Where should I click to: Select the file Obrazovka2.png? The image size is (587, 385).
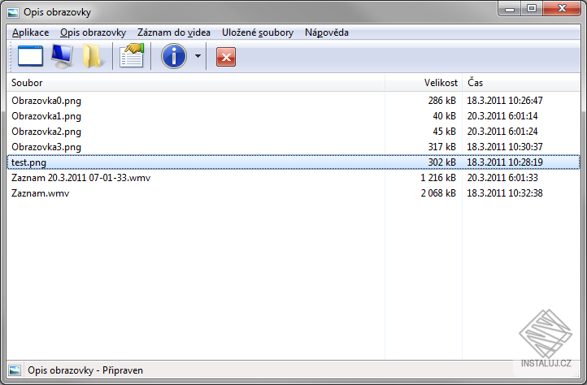[x=46, y=132]
